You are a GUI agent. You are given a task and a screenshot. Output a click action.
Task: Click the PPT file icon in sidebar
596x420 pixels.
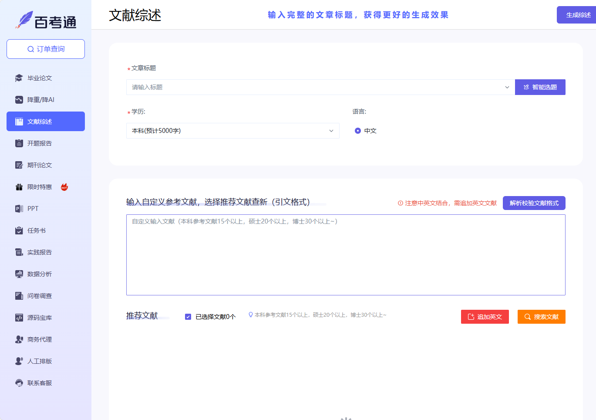tap(19, 209)
